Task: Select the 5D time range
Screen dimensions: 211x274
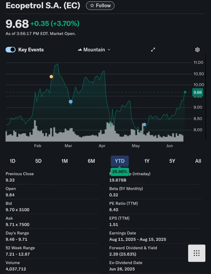Action: point(39,161)
